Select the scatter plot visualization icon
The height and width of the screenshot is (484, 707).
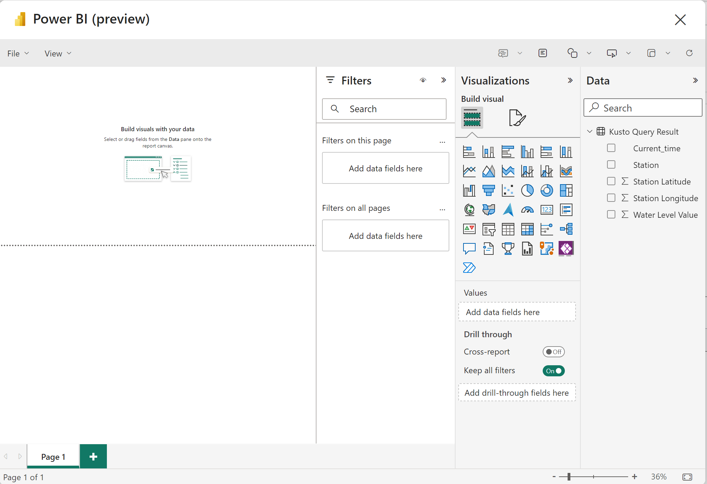[508, 190]
